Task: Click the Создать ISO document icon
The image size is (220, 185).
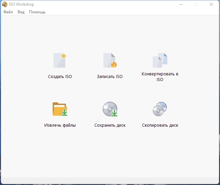Action: (60, 60)
